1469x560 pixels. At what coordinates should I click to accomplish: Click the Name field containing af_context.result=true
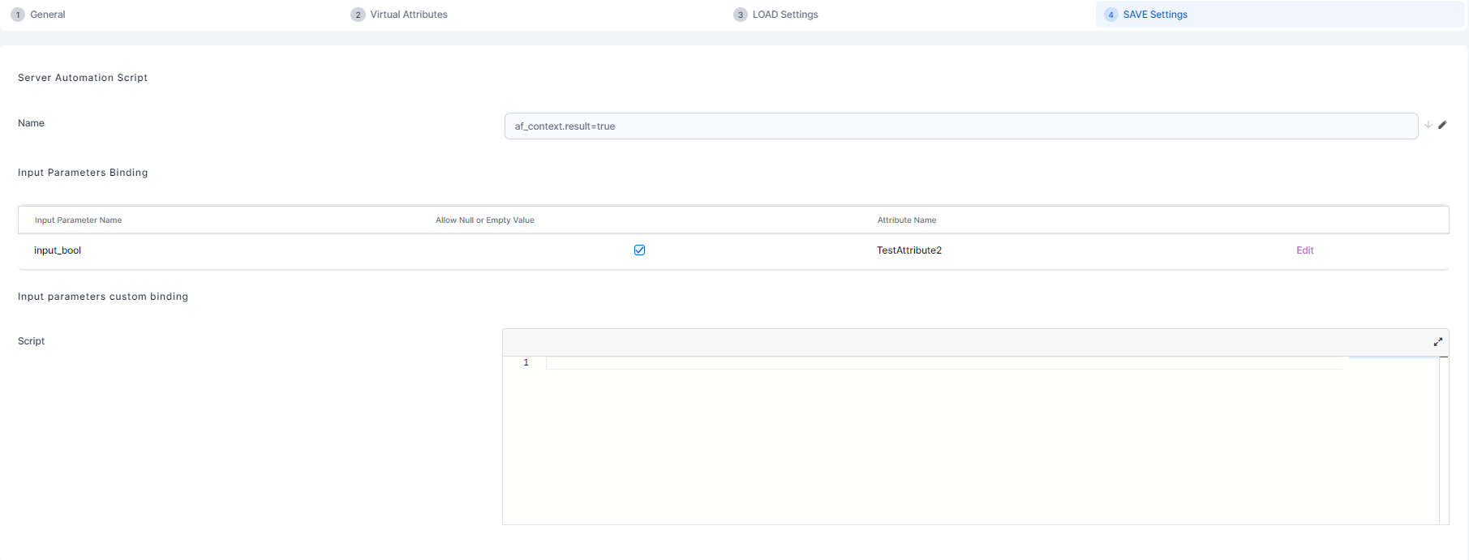coord(960,126)
